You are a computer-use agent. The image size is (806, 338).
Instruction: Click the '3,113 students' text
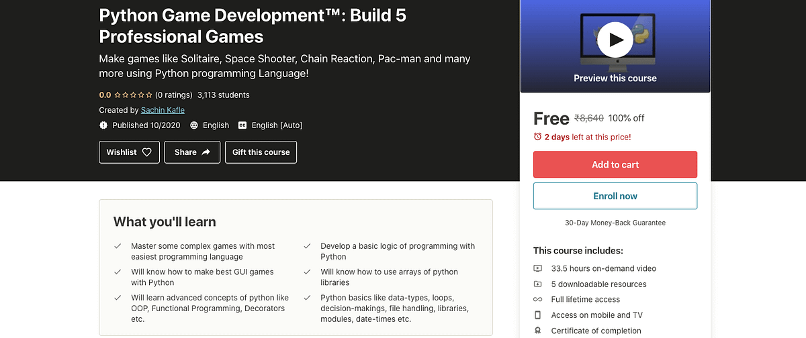(x=224, y=95)
